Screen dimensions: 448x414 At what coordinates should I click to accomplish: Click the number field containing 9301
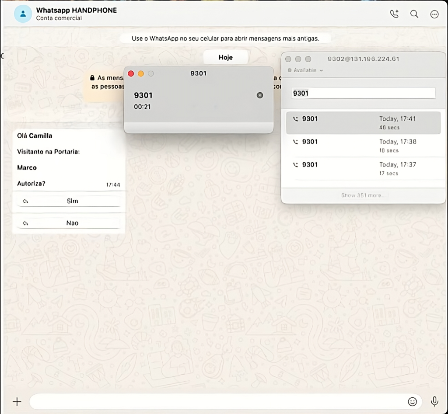coord(363,94)
